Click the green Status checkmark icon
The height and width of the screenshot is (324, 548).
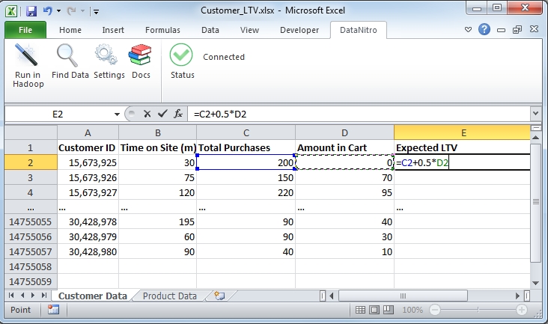point(181,55)
